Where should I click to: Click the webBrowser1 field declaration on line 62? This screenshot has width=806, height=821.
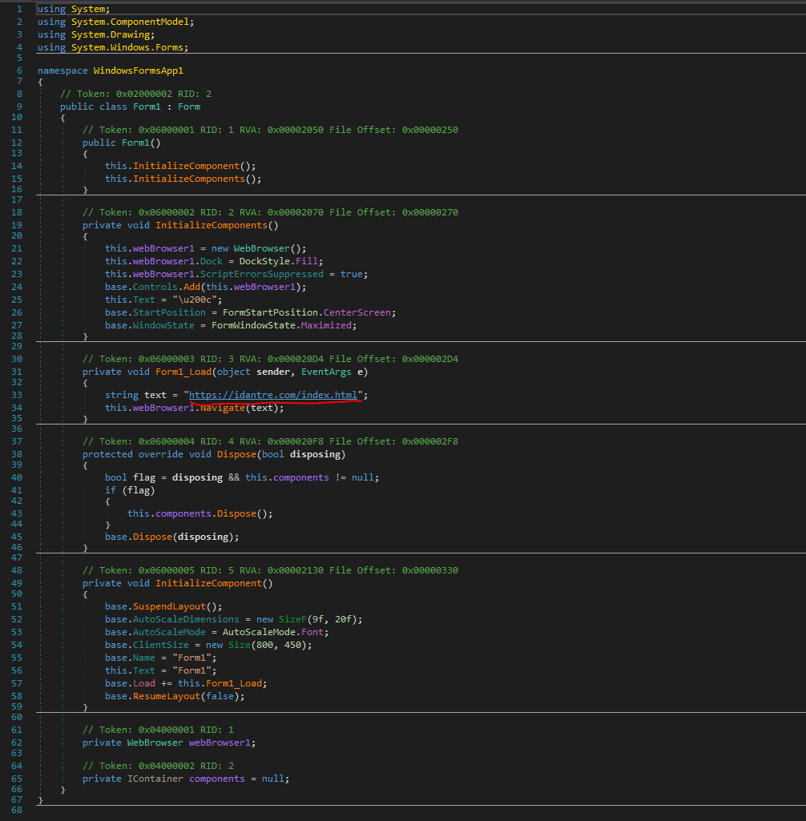coord(220,743)
